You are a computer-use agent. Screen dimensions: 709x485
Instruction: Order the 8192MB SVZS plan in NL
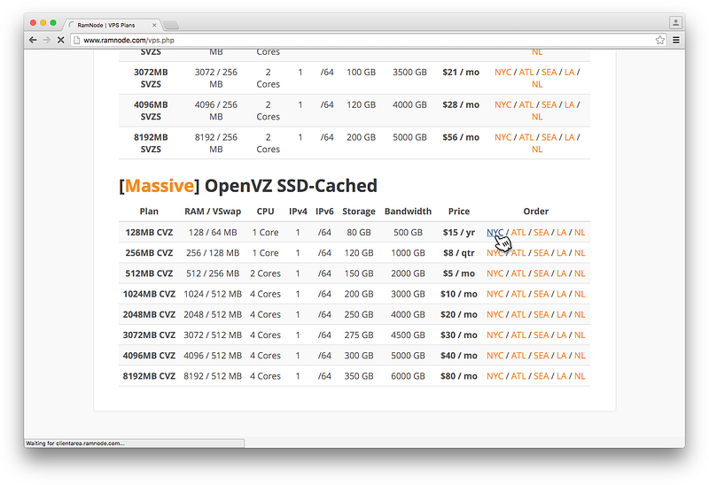(537, 150)
